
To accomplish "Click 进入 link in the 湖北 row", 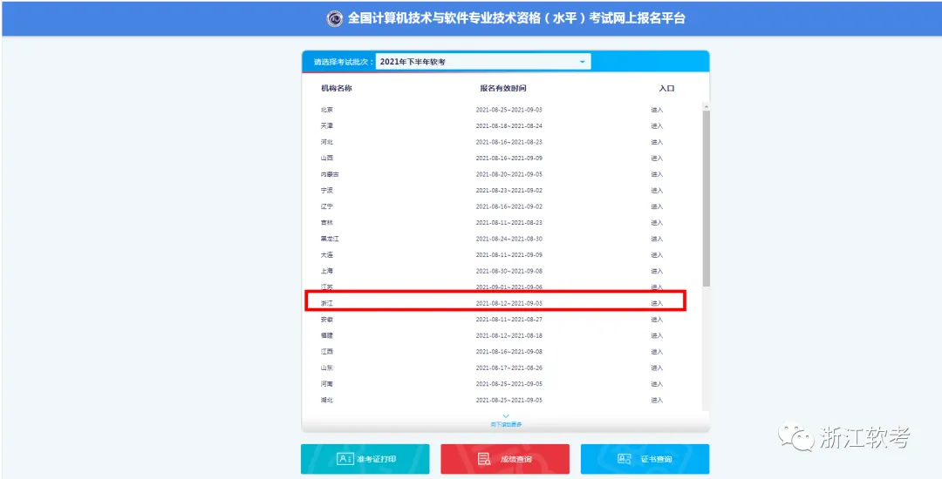I will 657,401.
